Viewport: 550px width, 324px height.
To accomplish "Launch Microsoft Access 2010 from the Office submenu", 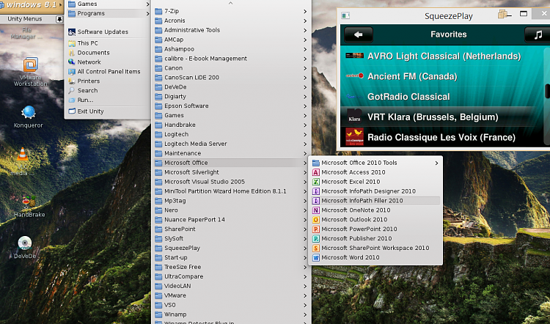I will [375, 172].
